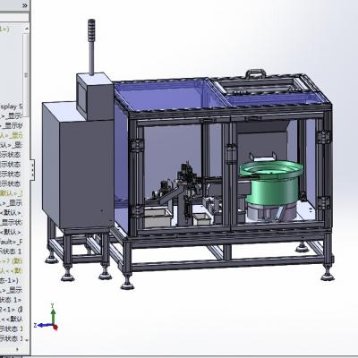Click the green Y axis of the triad

[x=53, y=314]
